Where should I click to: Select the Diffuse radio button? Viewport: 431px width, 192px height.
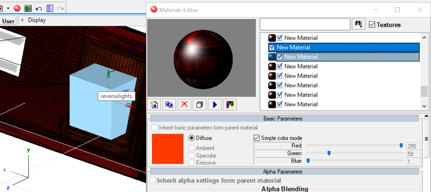pos(191,138)
